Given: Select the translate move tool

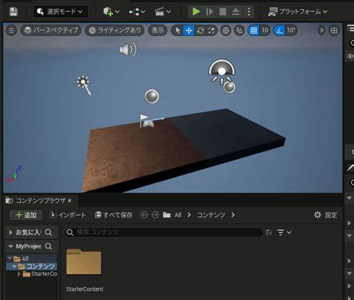Looking at the screenshot, I should pyautogui.click(x=189, y=31).
